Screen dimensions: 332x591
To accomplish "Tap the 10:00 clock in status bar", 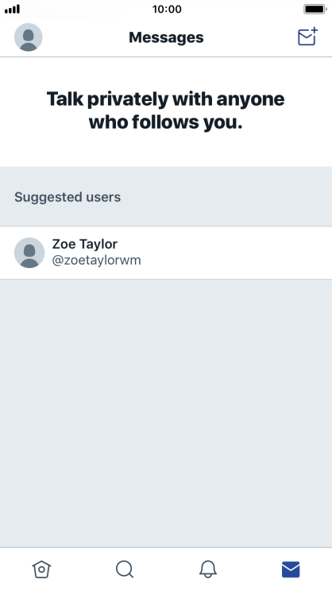I will tap(167, 9).
